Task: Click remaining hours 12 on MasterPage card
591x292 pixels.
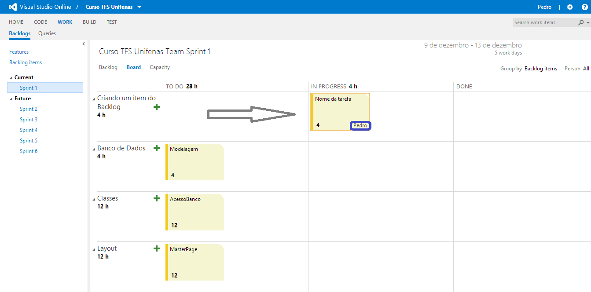Action: [x=174, y=275]
